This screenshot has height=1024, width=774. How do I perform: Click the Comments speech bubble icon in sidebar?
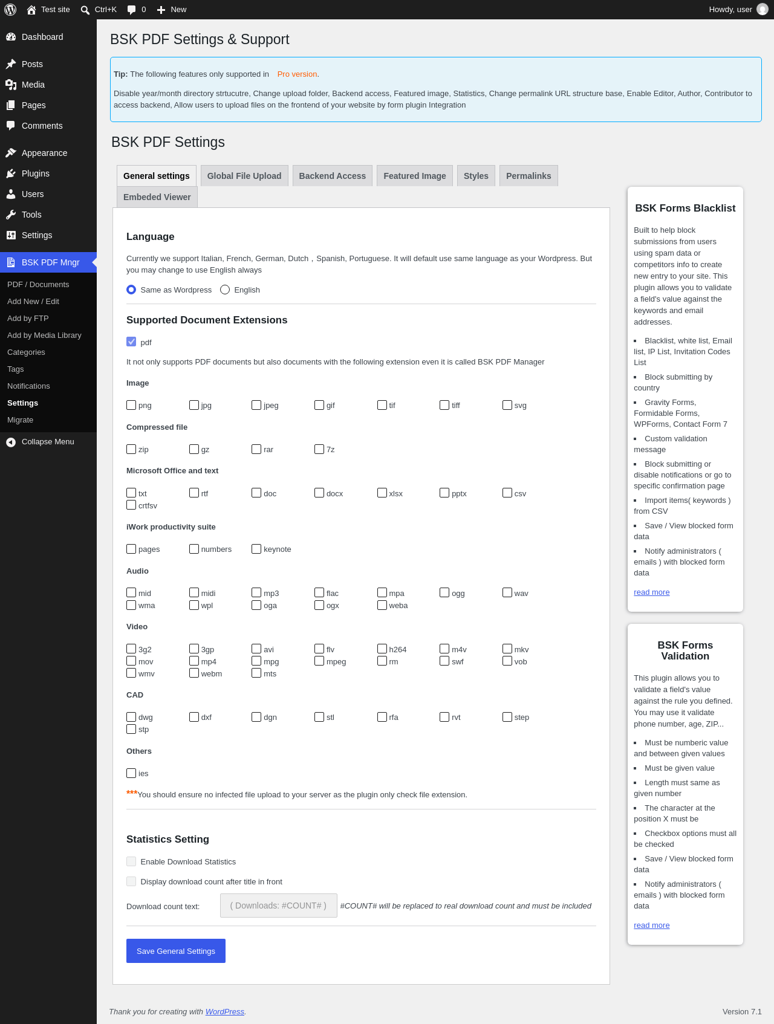click(x=11, y=126)
